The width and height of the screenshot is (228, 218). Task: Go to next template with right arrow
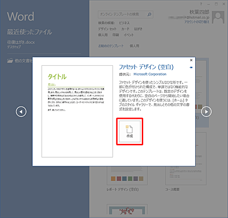pyautogui.click(x=206, y=112)
